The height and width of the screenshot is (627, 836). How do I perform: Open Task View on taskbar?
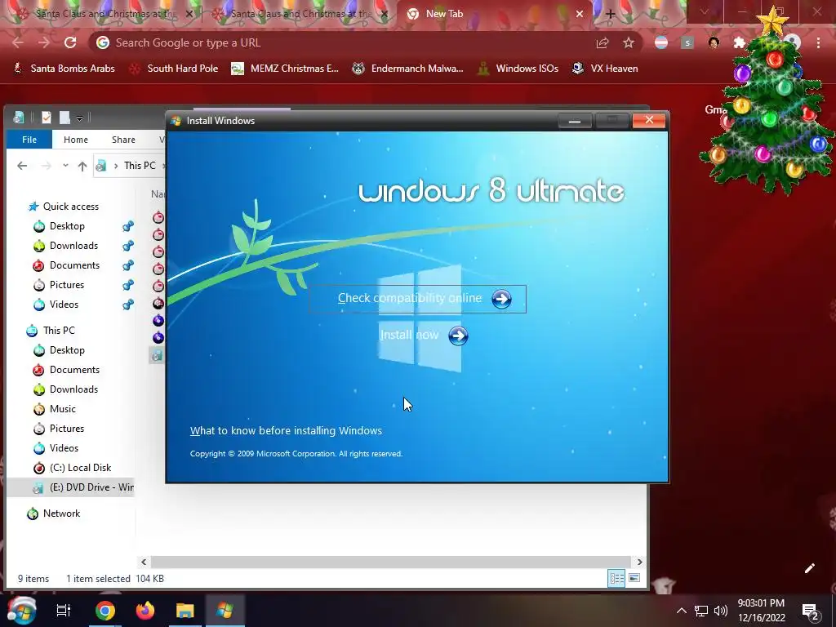pyautogui.click(x=64, y=611)
